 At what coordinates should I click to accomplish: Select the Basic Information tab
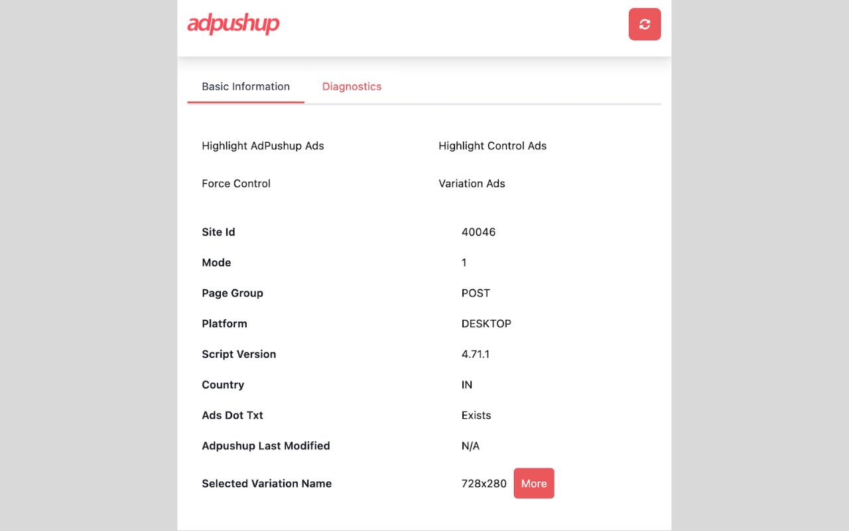[246, 86]
